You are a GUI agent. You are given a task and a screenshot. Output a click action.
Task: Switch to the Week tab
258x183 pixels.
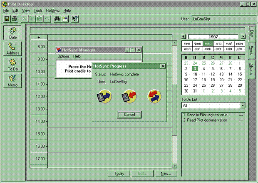(251, 50)
